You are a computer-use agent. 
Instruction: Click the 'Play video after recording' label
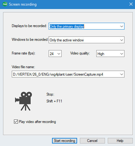[37, 122]
